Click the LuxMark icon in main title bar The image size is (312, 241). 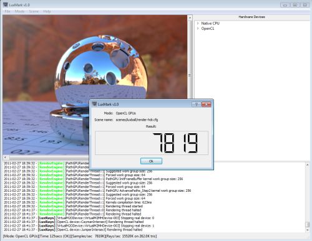point(6,4)
